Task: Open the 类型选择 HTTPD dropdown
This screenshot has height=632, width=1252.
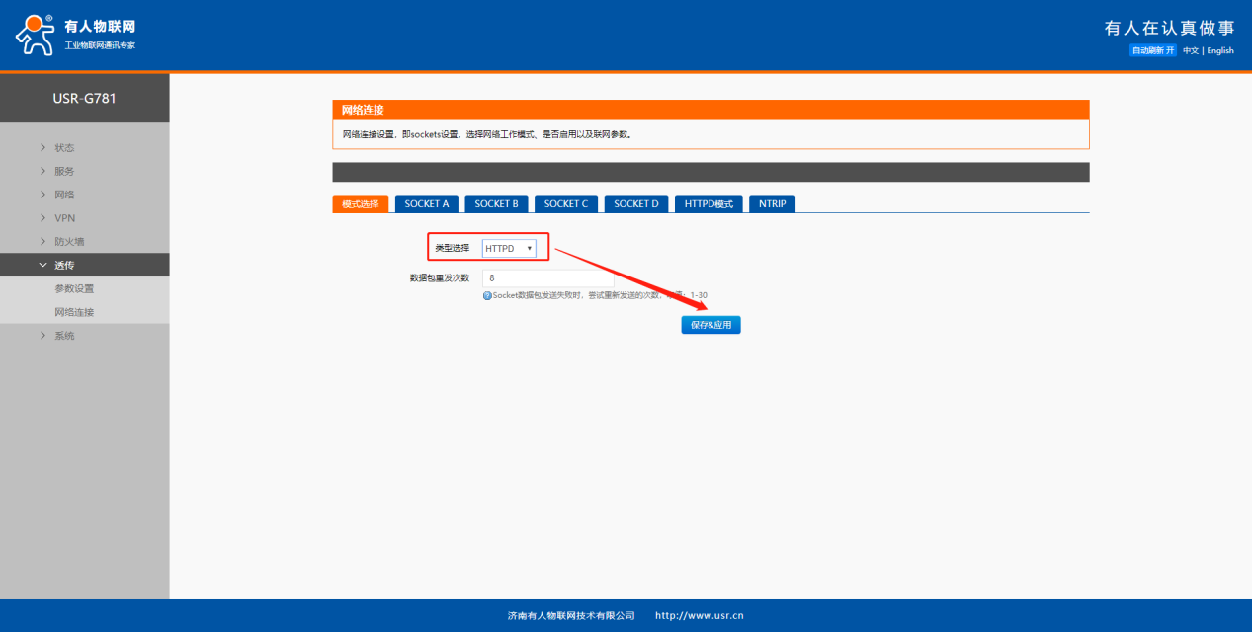Action: [509, 249]
